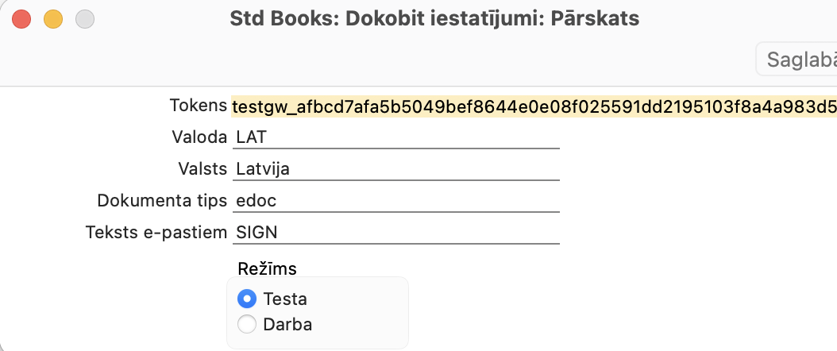Click the Dokumenta tips field with edoc
837x351 pixels.
(x=397, y=201)
